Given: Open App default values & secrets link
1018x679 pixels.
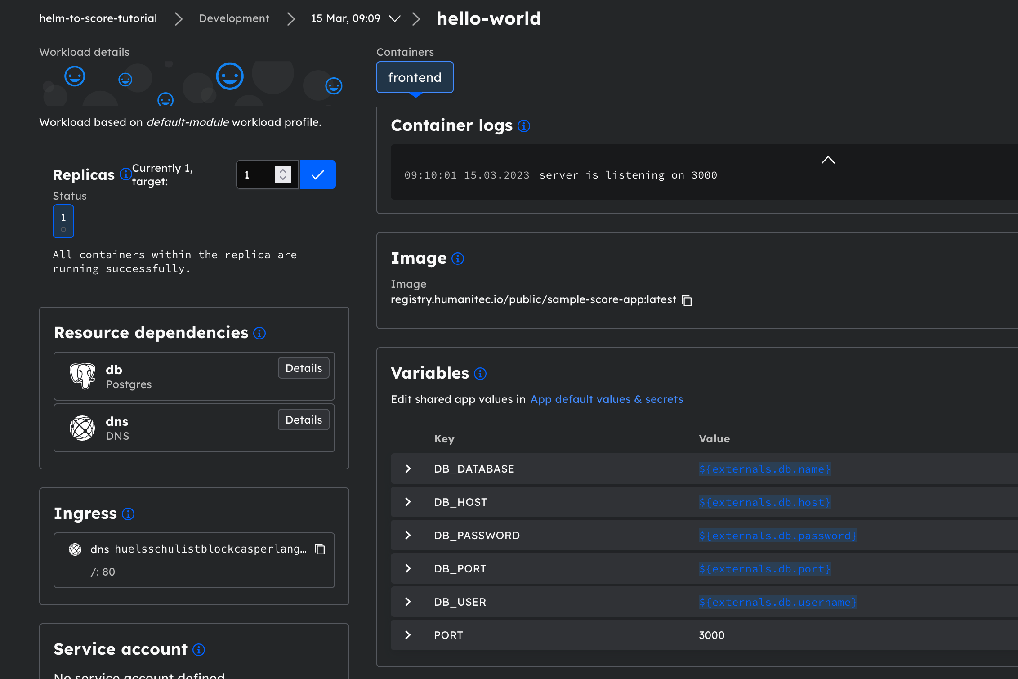Looking at the screenshot, I should coord(607,399).
